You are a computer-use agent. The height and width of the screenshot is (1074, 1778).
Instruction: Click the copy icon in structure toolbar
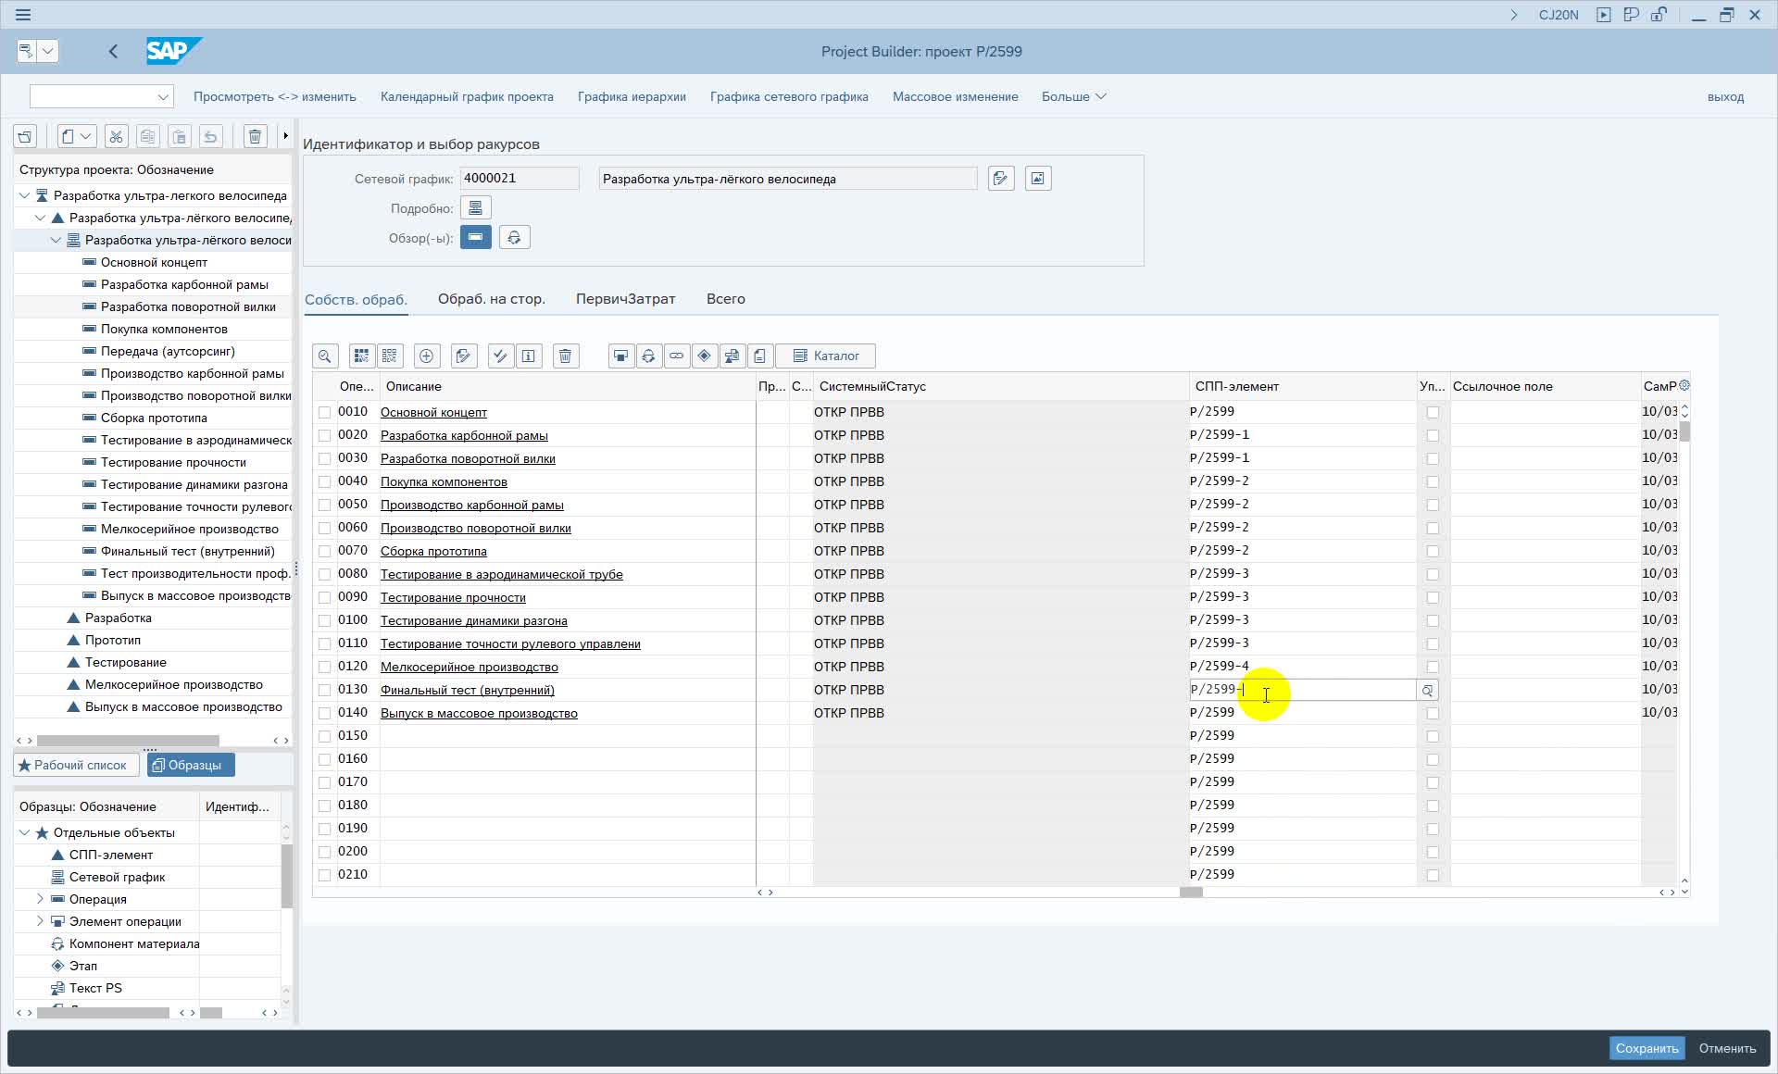point(147,137)
